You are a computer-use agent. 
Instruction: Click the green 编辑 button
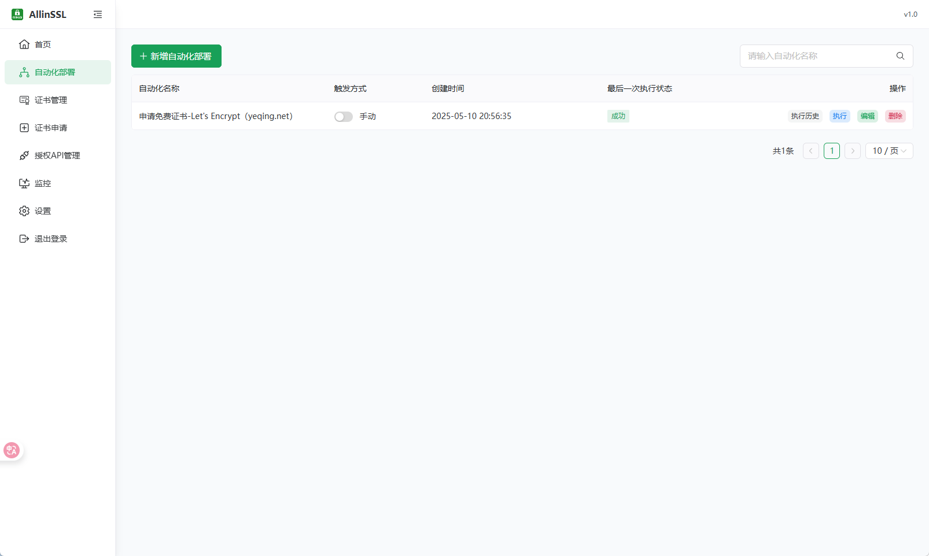click(868, 116)
